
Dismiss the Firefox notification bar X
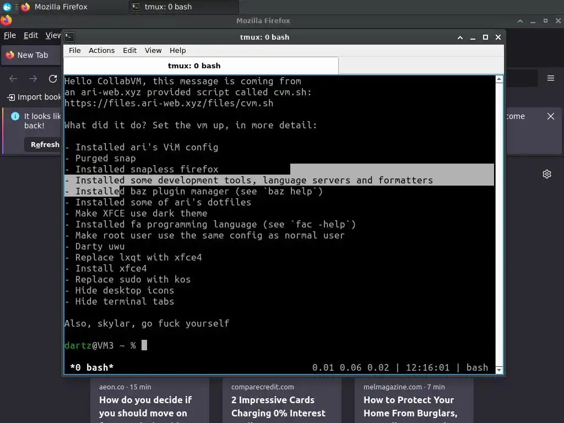pyautogui.click(x=551, y=116)
